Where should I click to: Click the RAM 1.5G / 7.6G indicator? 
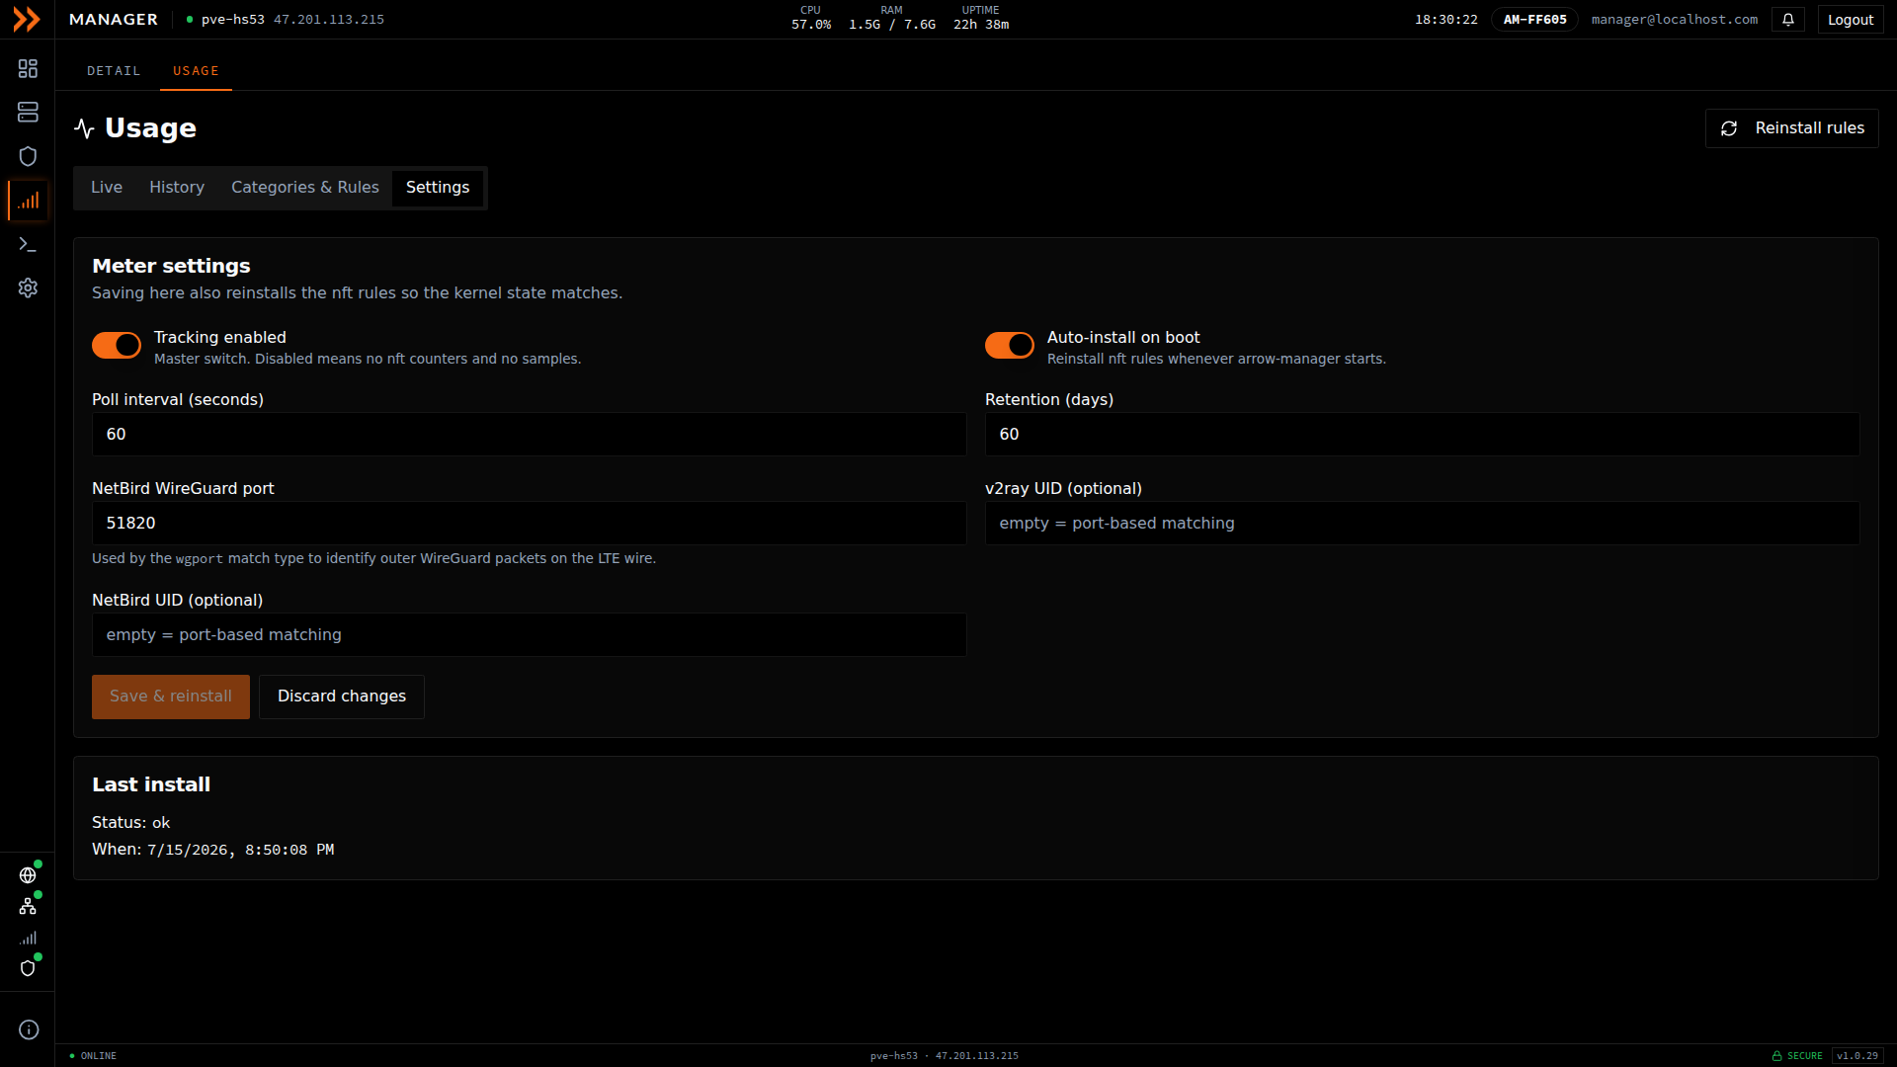(x=892, y=19)
